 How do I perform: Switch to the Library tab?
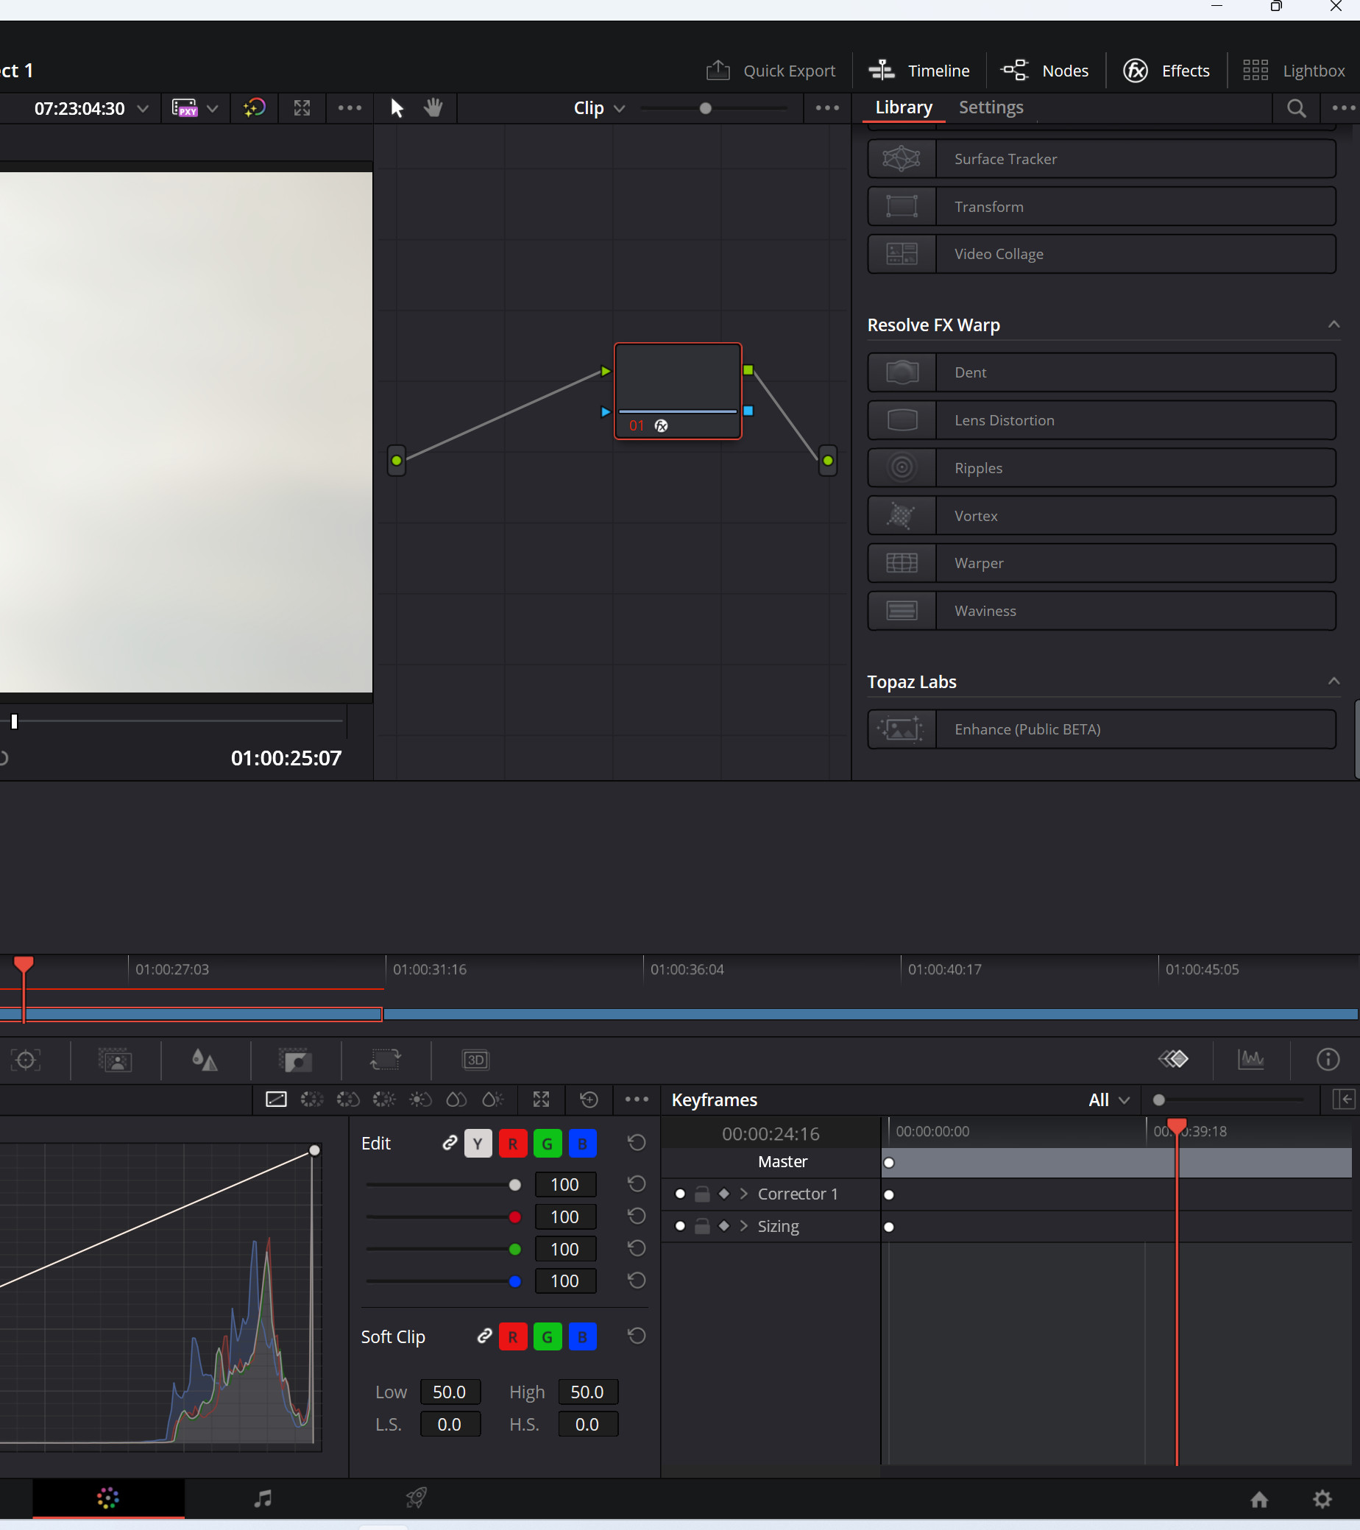pos(904,107)
